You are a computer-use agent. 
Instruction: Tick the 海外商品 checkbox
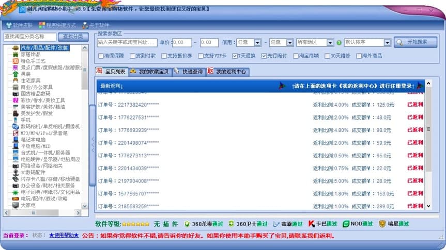359,56
